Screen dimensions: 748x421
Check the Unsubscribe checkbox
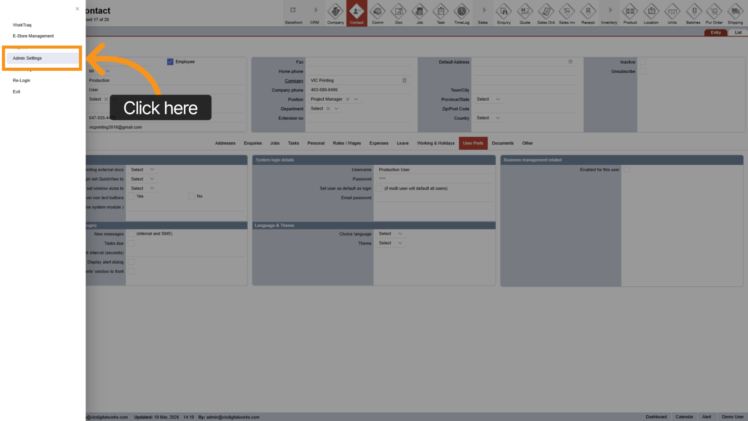pos(642,71)
